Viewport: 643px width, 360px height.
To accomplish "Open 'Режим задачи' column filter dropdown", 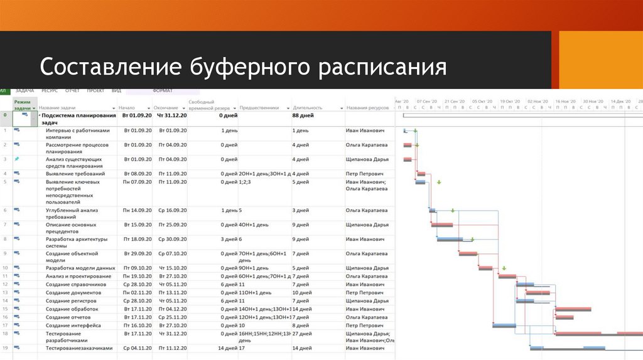I will coord(34,109).
